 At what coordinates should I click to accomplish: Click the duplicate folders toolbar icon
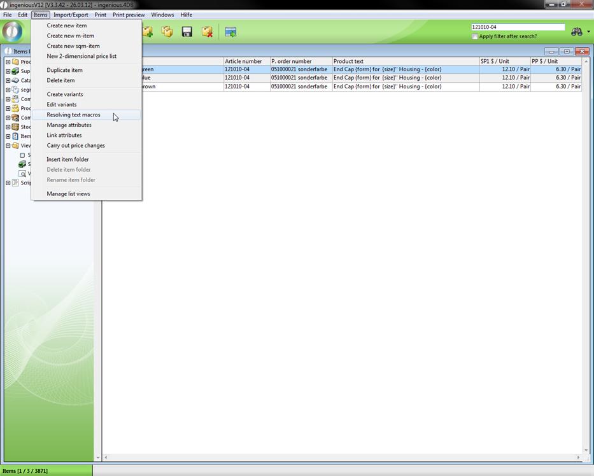[167, 32]
